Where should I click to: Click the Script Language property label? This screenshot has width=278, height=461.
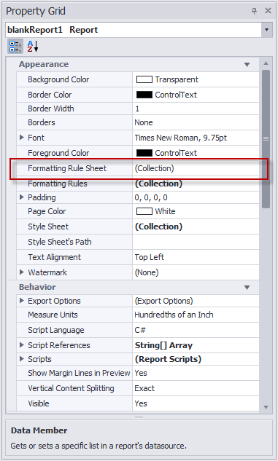point(56,330)
